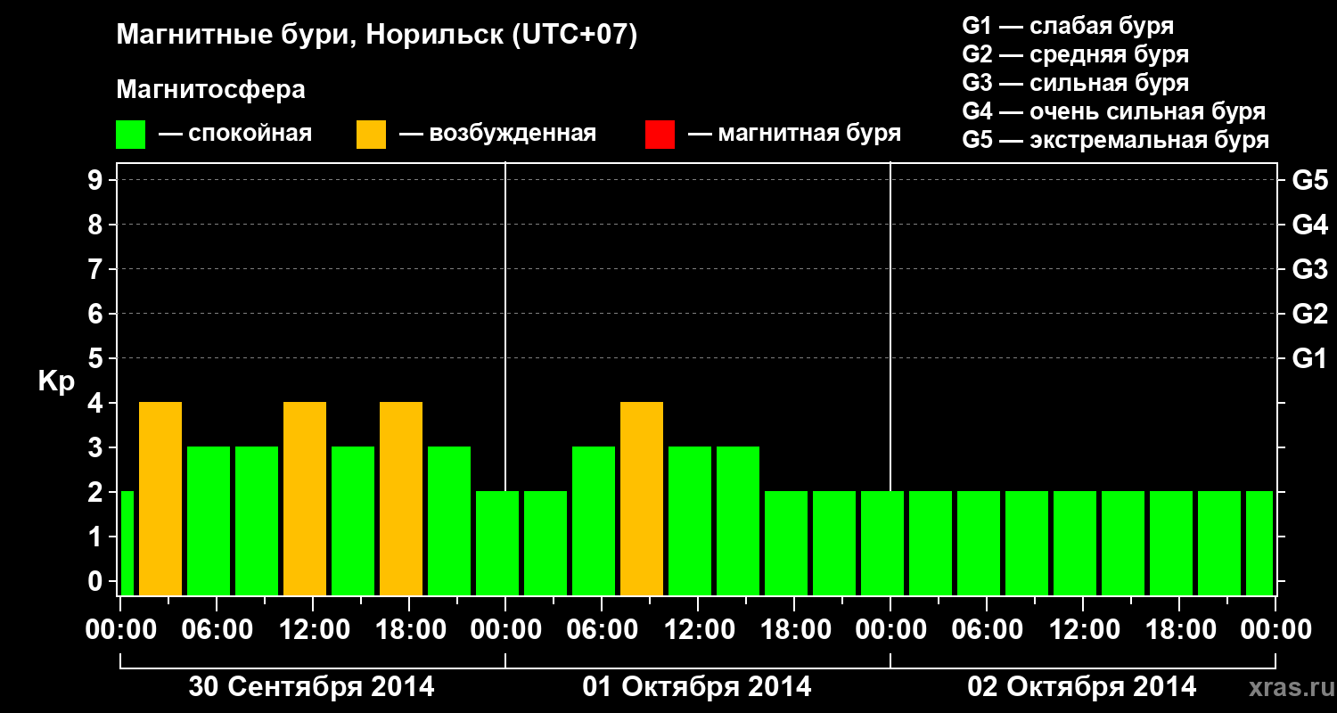Click the green 'спокойная' legend swatch
Viewport: 1337px width, 713px height.
(x=131, y=135)
